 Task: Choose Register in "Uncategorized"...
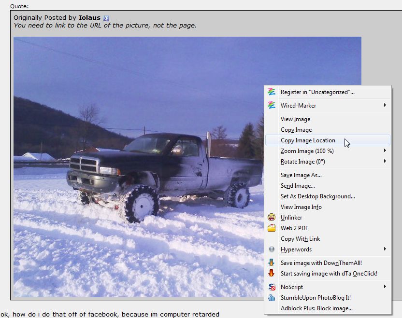click(x=328, y=92)
